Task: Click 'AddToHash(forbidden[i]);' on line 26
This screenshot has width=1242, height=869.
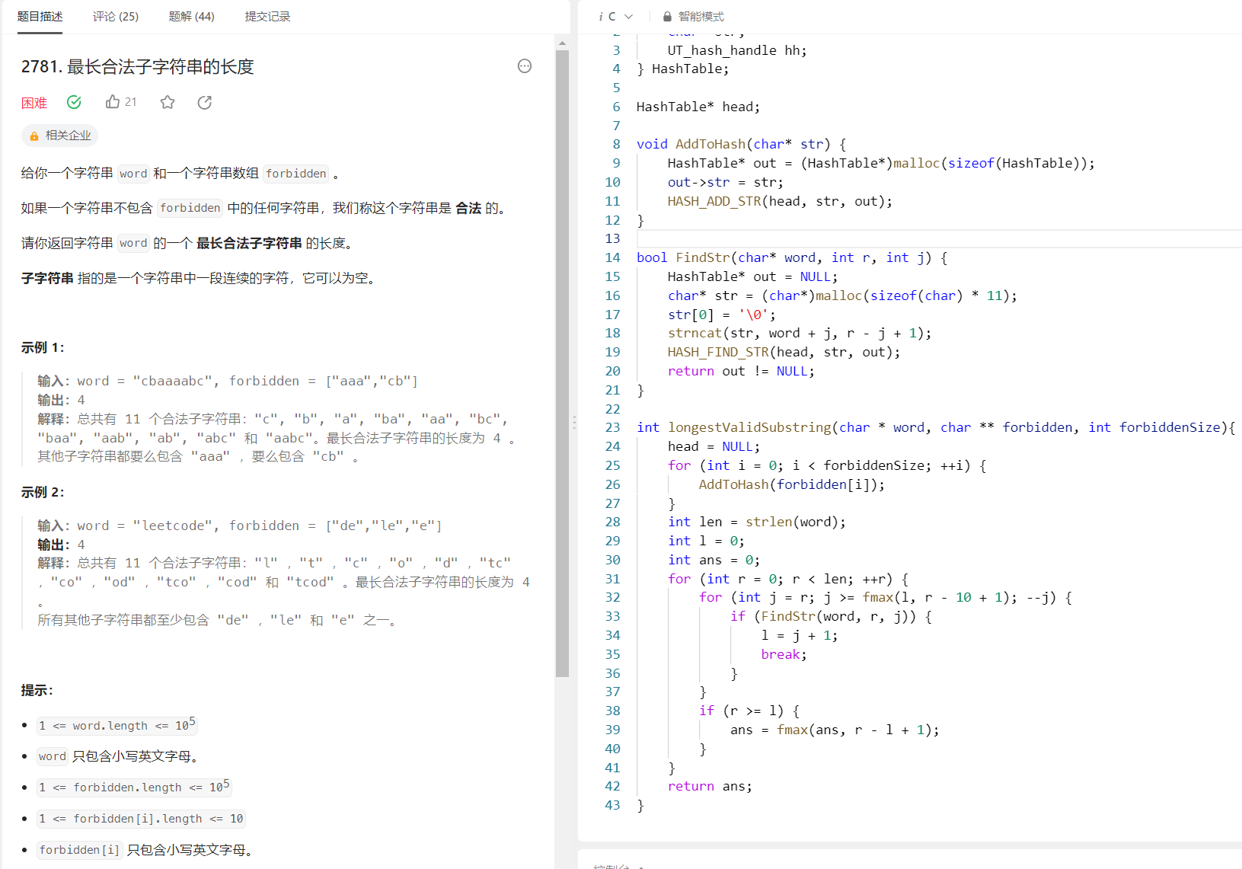Action: (x=792, y=484)
